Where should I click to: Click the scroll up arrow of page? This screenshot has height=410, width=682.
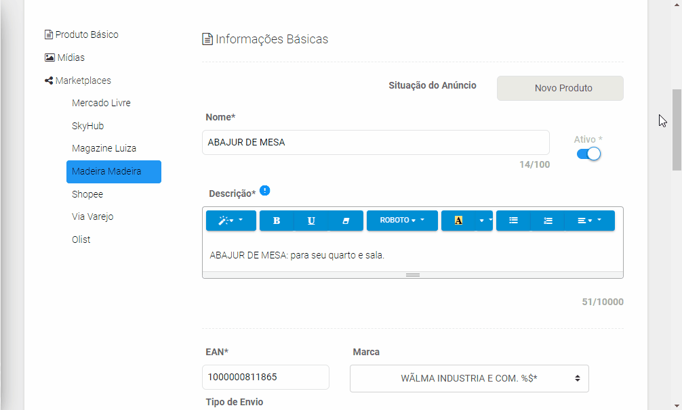677,4
